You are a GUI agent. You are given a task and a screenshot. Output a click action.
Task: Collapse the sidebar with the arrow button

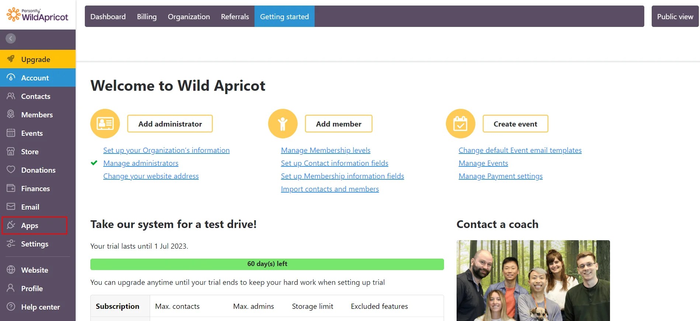pos(11,38)
